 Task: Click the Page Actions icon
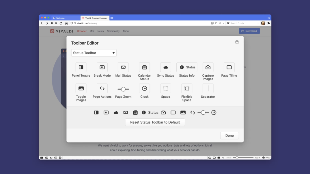coord(102,88)
